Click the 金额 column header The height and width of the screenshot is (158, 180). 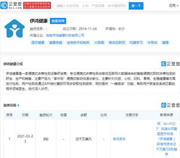click(x=83, y=115)
